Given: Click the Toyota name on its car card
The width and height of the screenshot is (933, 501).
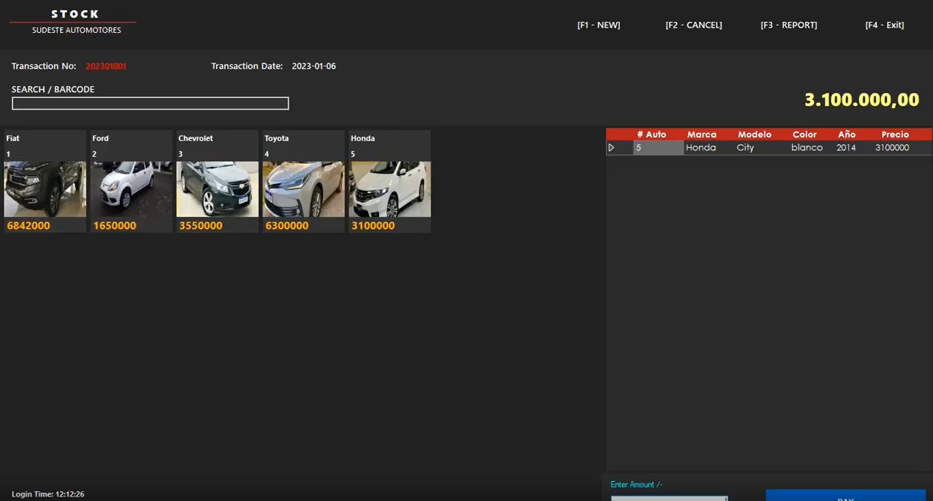Looking at the screenshot, I should [x=277, y=138].
